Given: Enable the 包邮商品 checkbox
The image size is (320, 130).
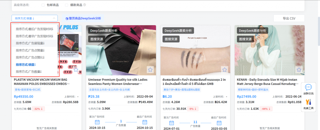Looking at the screenshot, I should coord(43,5).
